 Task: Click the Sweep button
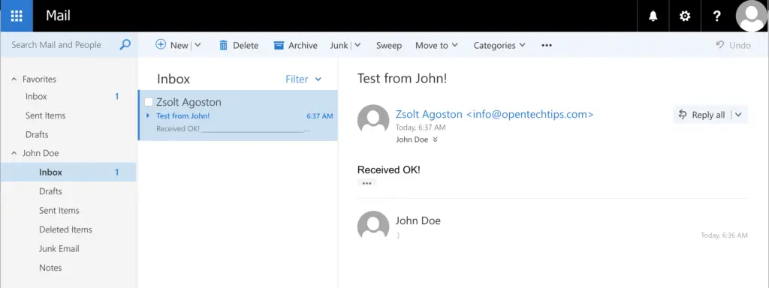389,45
